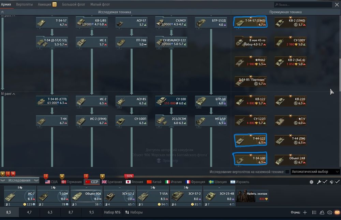
Task: Expand the КВ-1/85 vehicle group
Action: click(x=92, y=23)
